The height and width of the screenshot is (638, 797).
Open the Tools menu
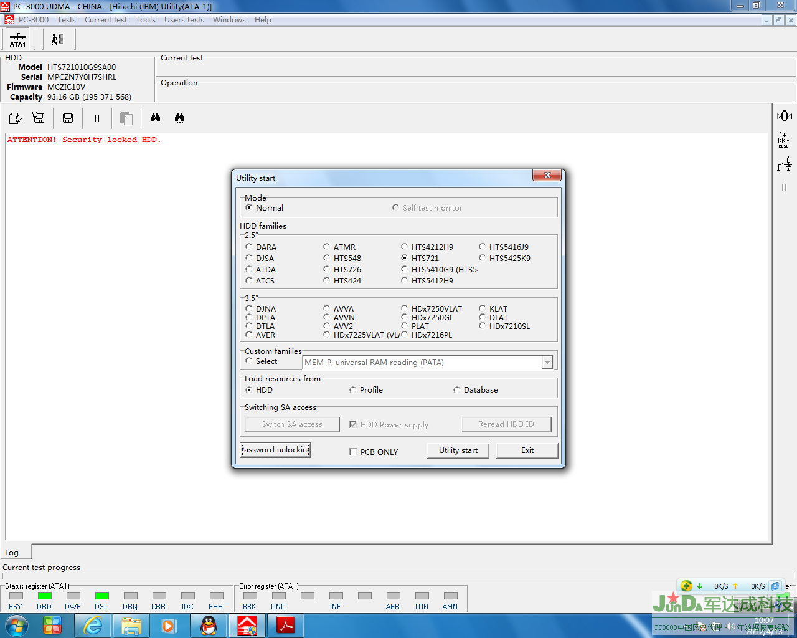[x=146, y=20]
